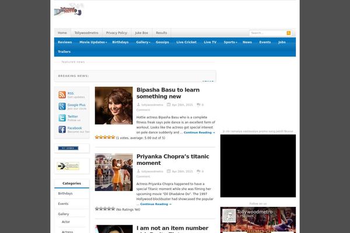This screenshot has width=350, height=233.
Task: Open Bipasha Basu to learn something new headline
Action: 168,93
